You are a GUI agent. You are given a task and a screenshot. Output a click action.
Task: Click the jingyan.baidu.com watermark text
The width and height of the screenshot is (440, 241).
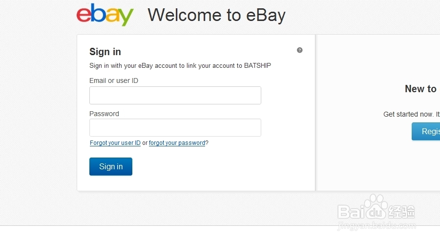click(x=377, y=226)
